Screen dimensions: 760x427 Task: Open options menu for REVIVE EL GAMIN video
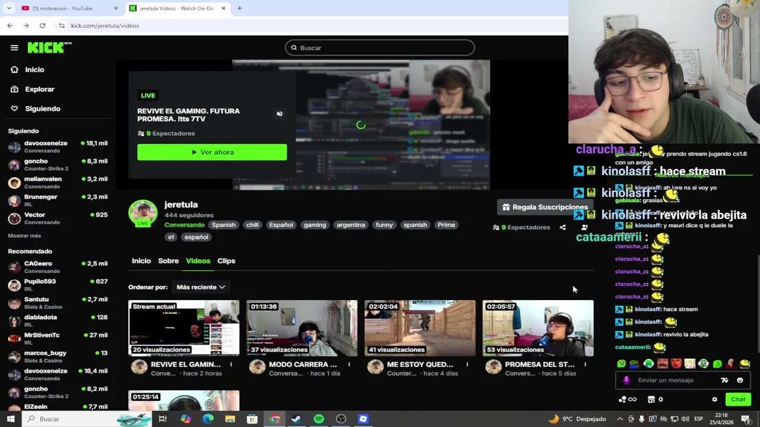tap(231, 365)
